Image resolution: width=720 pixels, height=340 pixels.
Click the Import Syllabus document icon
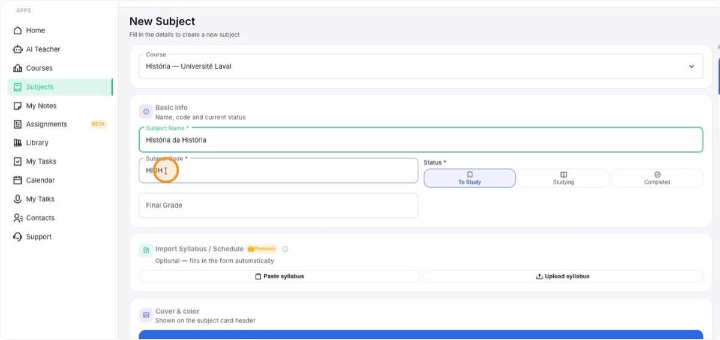(146, 250)
